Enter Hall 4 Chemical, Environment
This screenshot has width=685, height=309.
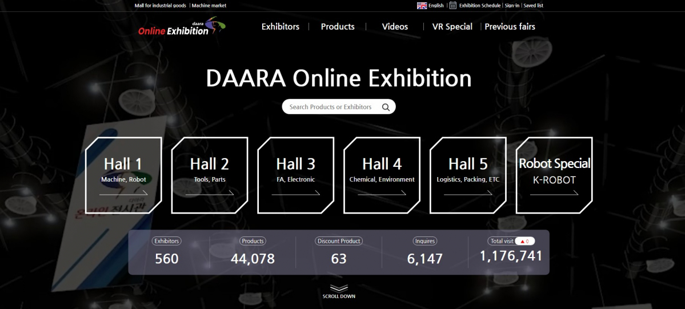[x=382, y=174]
